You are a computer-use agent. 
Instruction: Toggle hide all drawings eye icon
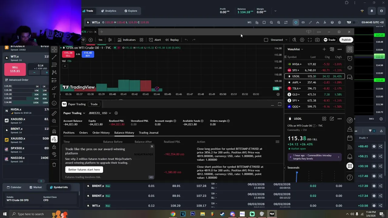[x=54, y=154]
